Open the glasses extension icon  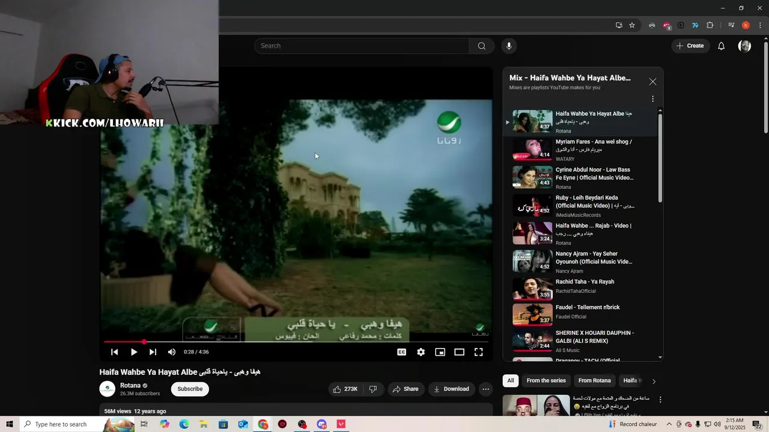[652, 25]
